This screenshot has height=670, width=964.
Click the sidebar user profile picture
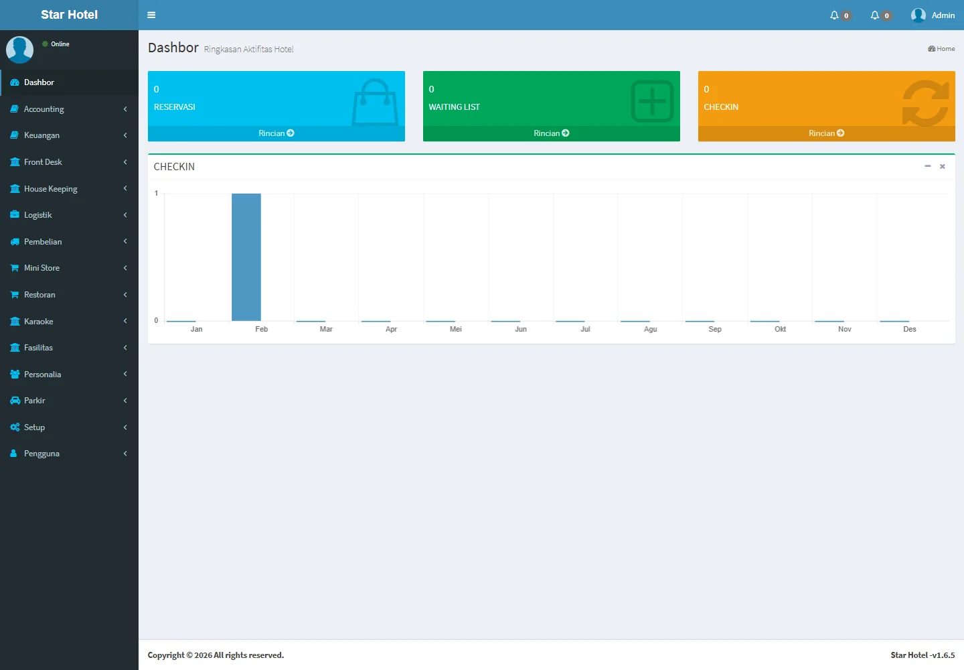(x=20, y=50)
